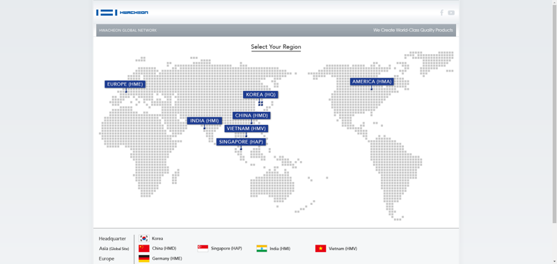This screenshot has width=557, height=264.
Task: Select KOREA (HQ) map label
Action: [x=260, y=94]
